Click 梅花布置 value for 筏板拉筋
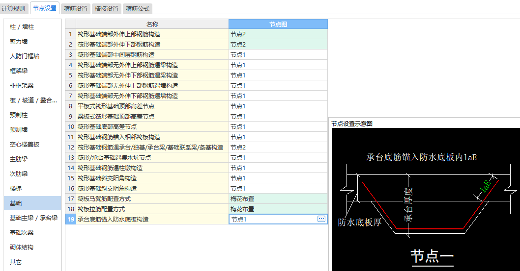The image size is (520, 271). (x=278, y=209)
